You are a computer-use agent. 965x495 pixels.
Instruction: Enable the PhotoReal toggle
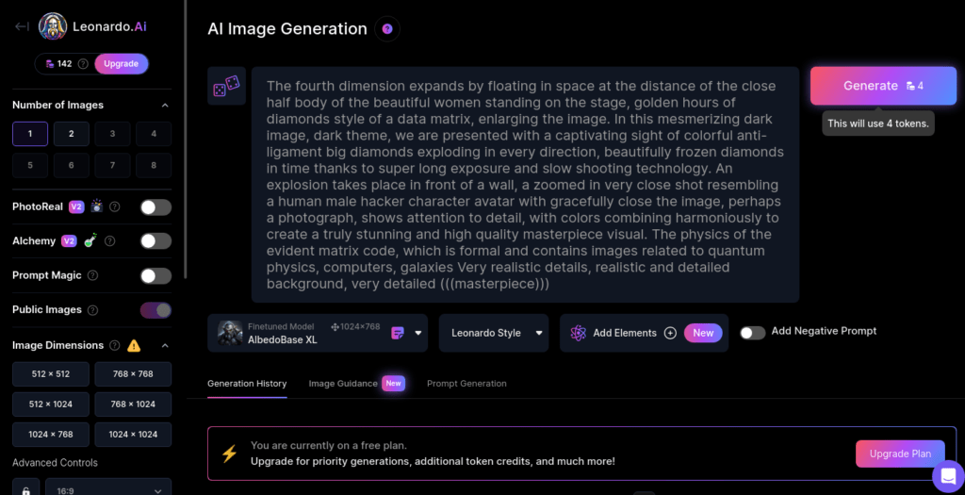click(x=155, y=207)
